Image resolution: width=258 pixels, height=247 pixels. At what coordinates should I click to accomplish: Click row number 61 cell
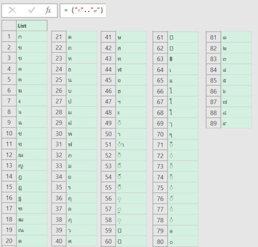point(160,37)
